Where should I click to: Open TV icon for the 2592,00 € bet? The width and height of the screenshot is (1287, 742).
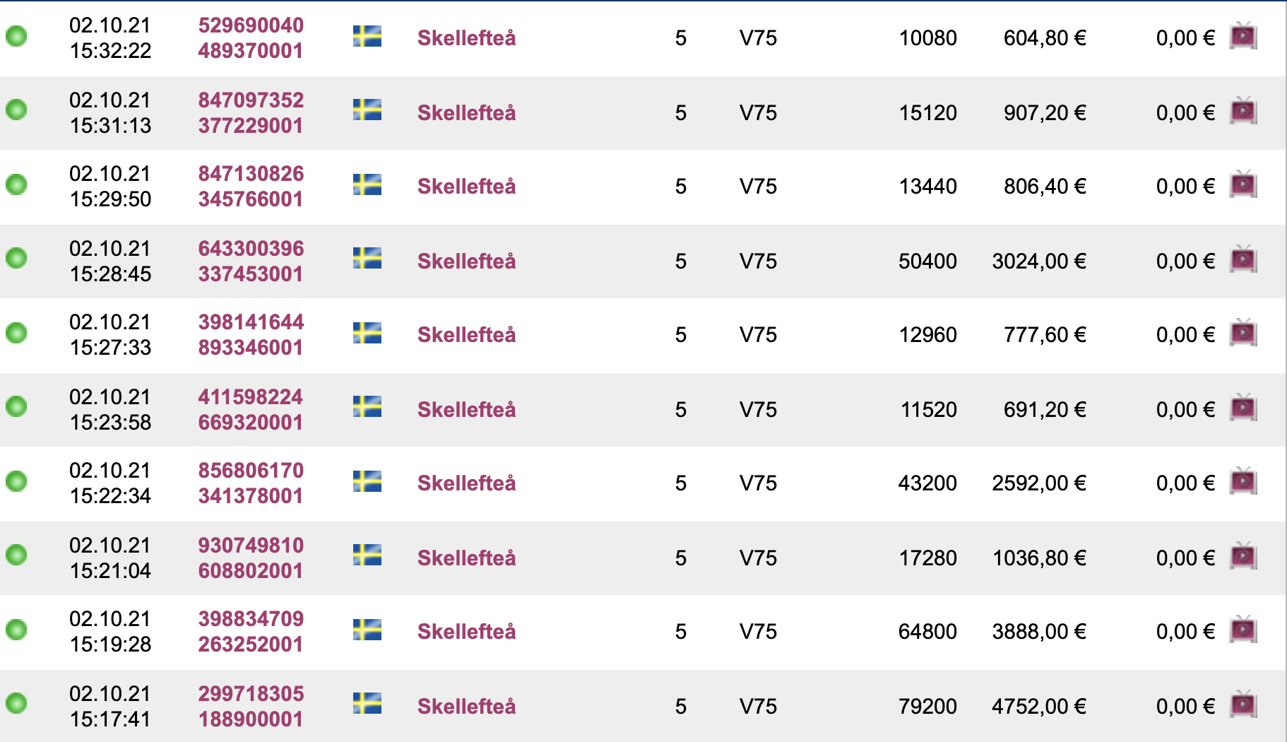tap(1243, 481)
